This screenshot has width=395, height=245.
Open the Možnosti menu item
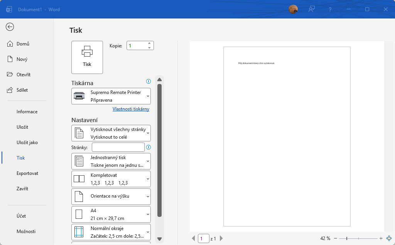pyautogui.click(x=27, y=231)
